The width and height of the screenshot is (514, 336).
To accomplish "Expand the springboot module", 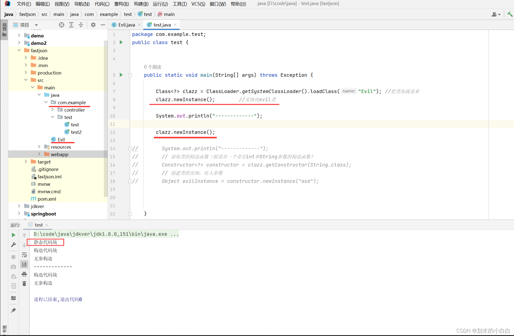I will coord(19,214).
